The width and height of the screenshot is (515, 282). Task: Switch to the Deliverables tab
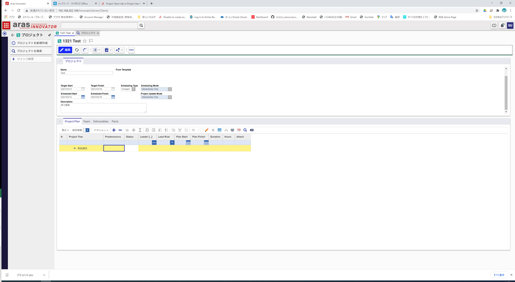(101, 121)
